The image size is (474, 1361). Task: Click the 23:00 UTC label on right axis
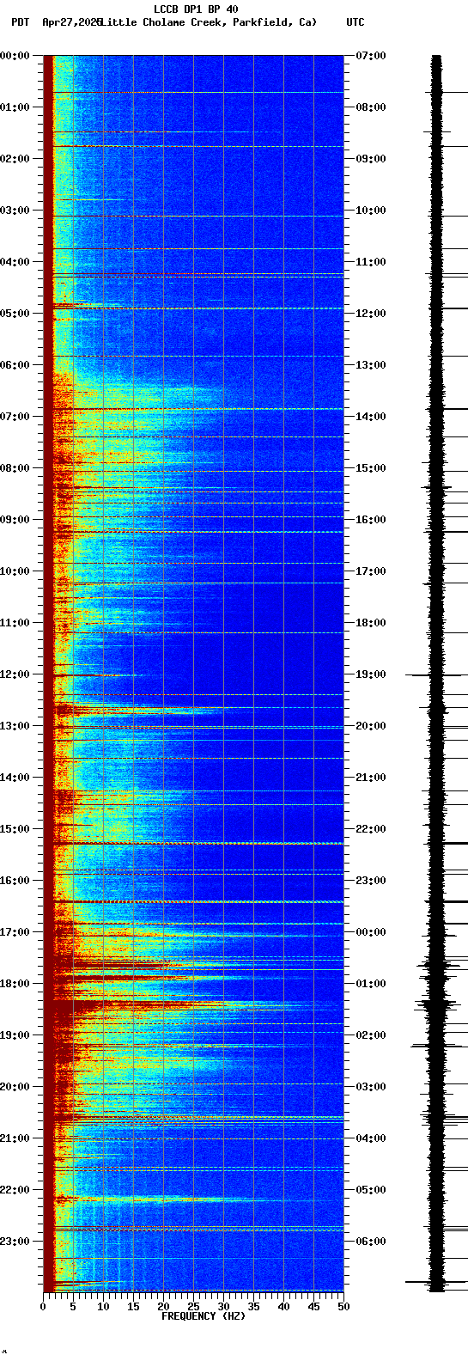(x=371, y=881)
